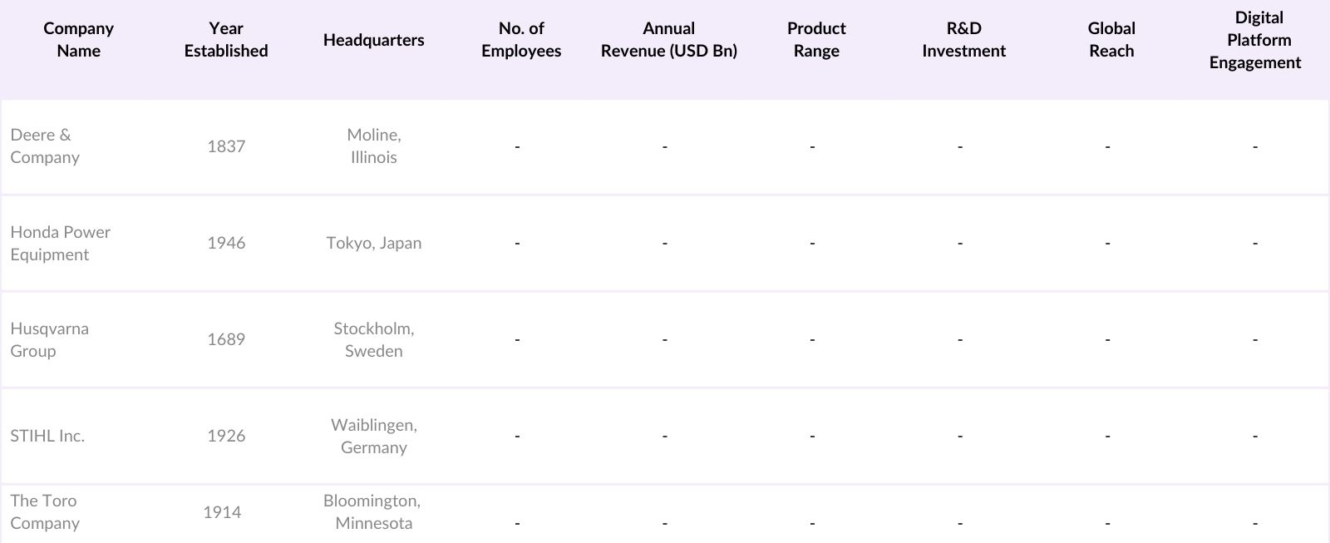
Task: Click the Year Established column header
Action: (x=226, y=39)
